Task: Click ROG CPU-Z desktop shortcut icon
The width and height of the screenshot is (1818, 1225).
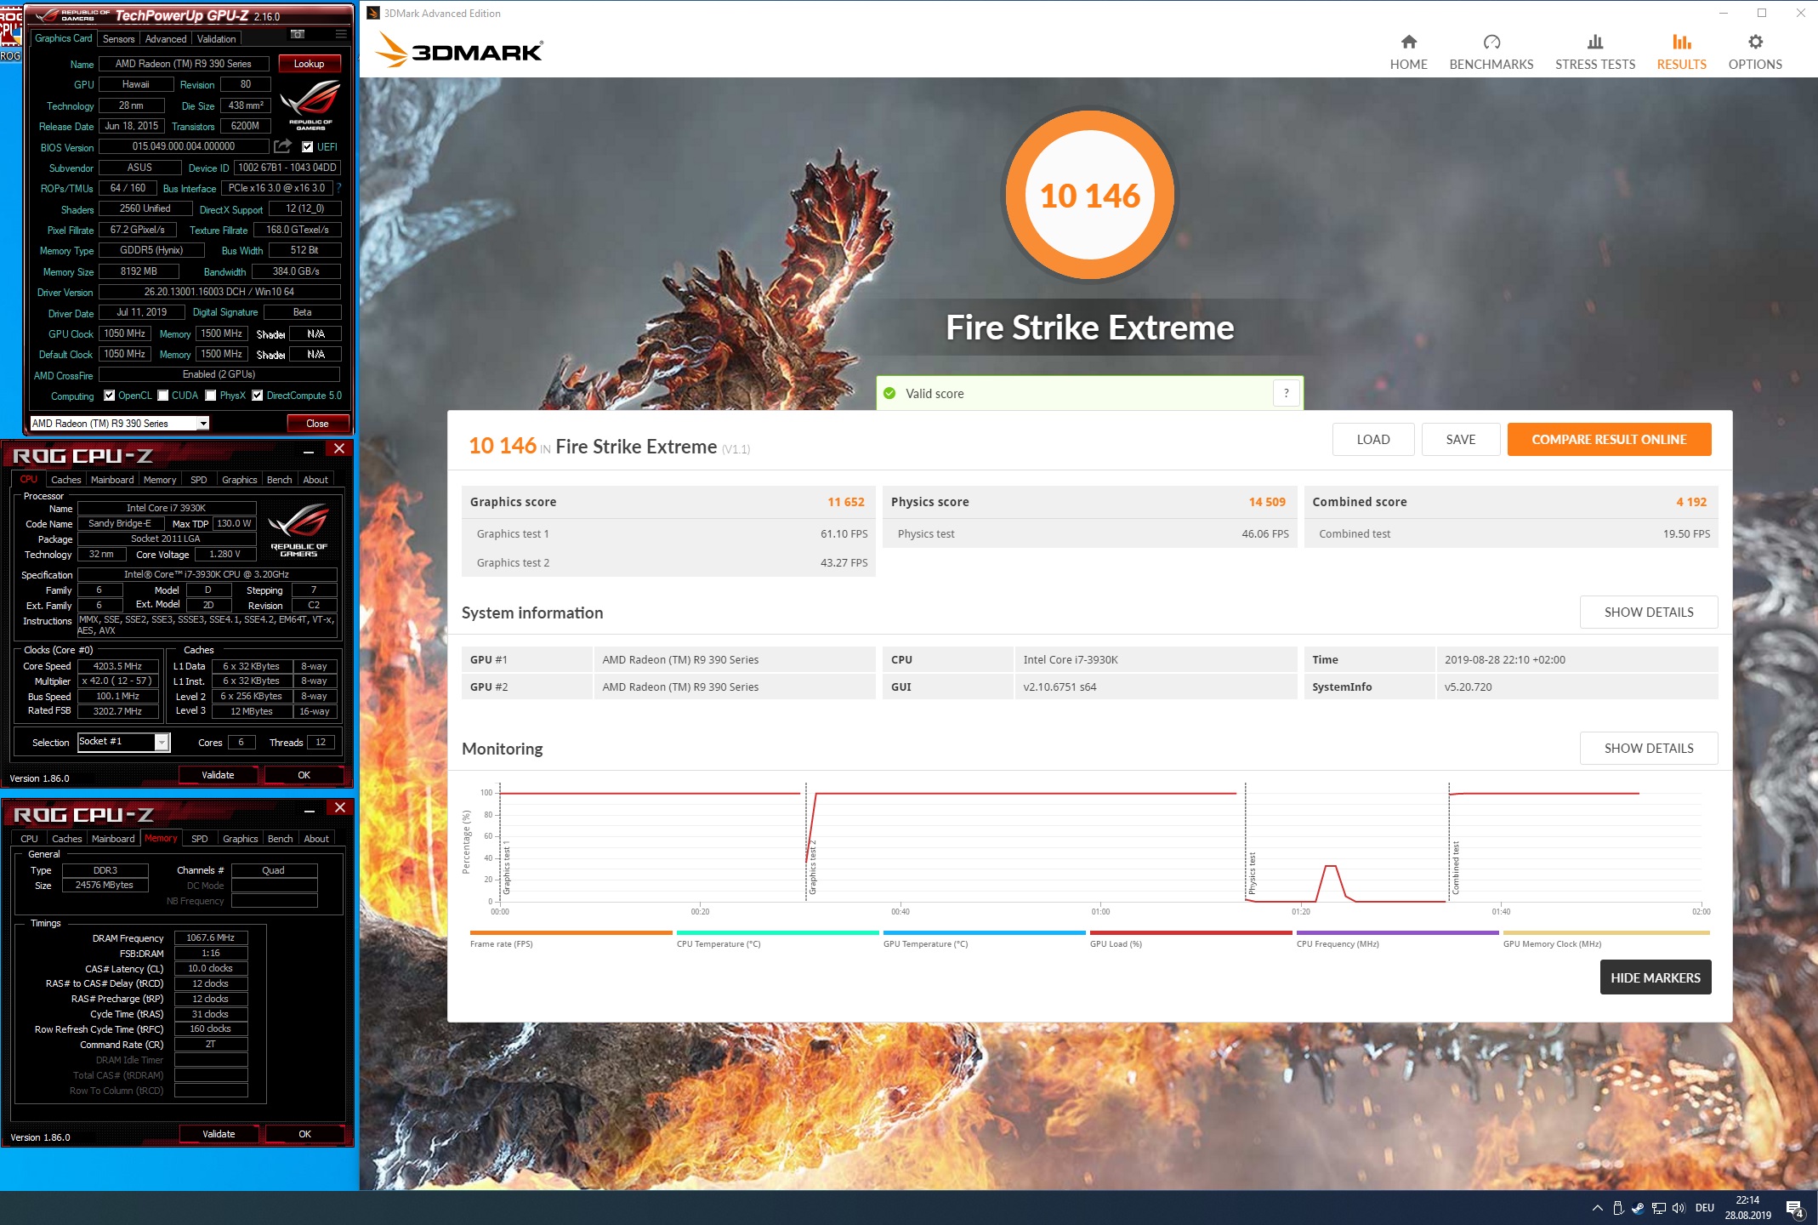Action: tap(10, 34)
